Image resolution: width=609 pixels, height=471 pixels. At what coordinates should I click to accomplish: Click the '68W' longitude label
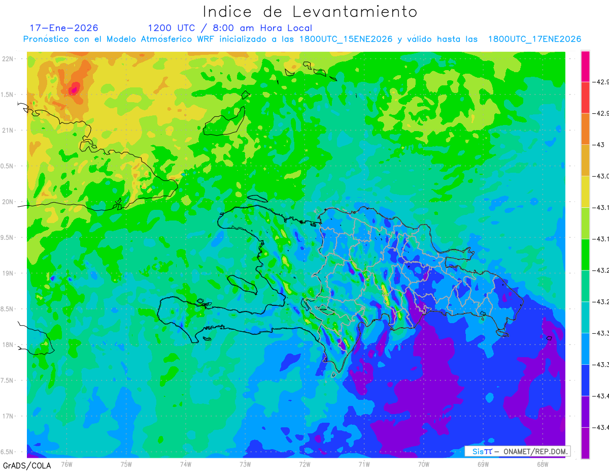click(x=542, y=463)
